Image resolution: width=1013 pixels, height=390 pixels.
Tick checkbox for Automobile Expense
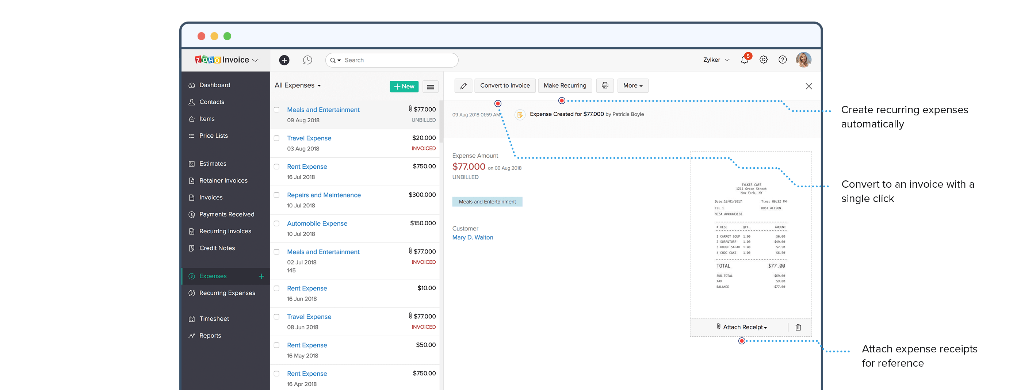point(276,224)
